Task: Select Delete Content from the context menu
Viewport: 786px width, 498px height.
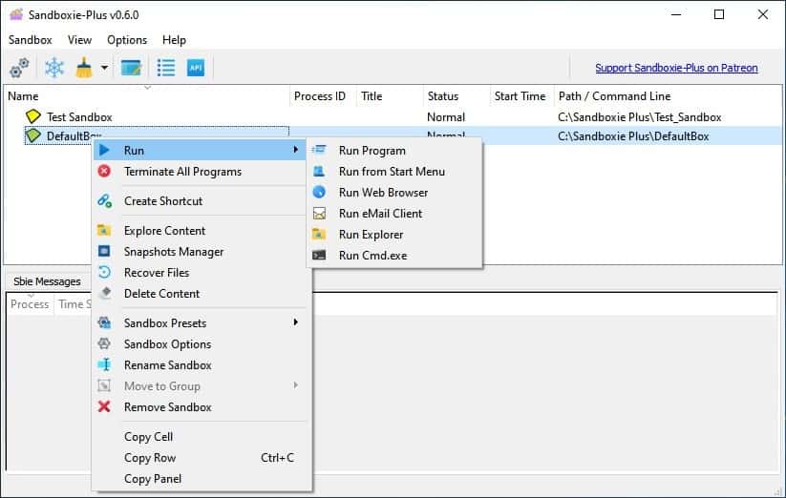Action: pyautogui.click(x=161, y=294)
